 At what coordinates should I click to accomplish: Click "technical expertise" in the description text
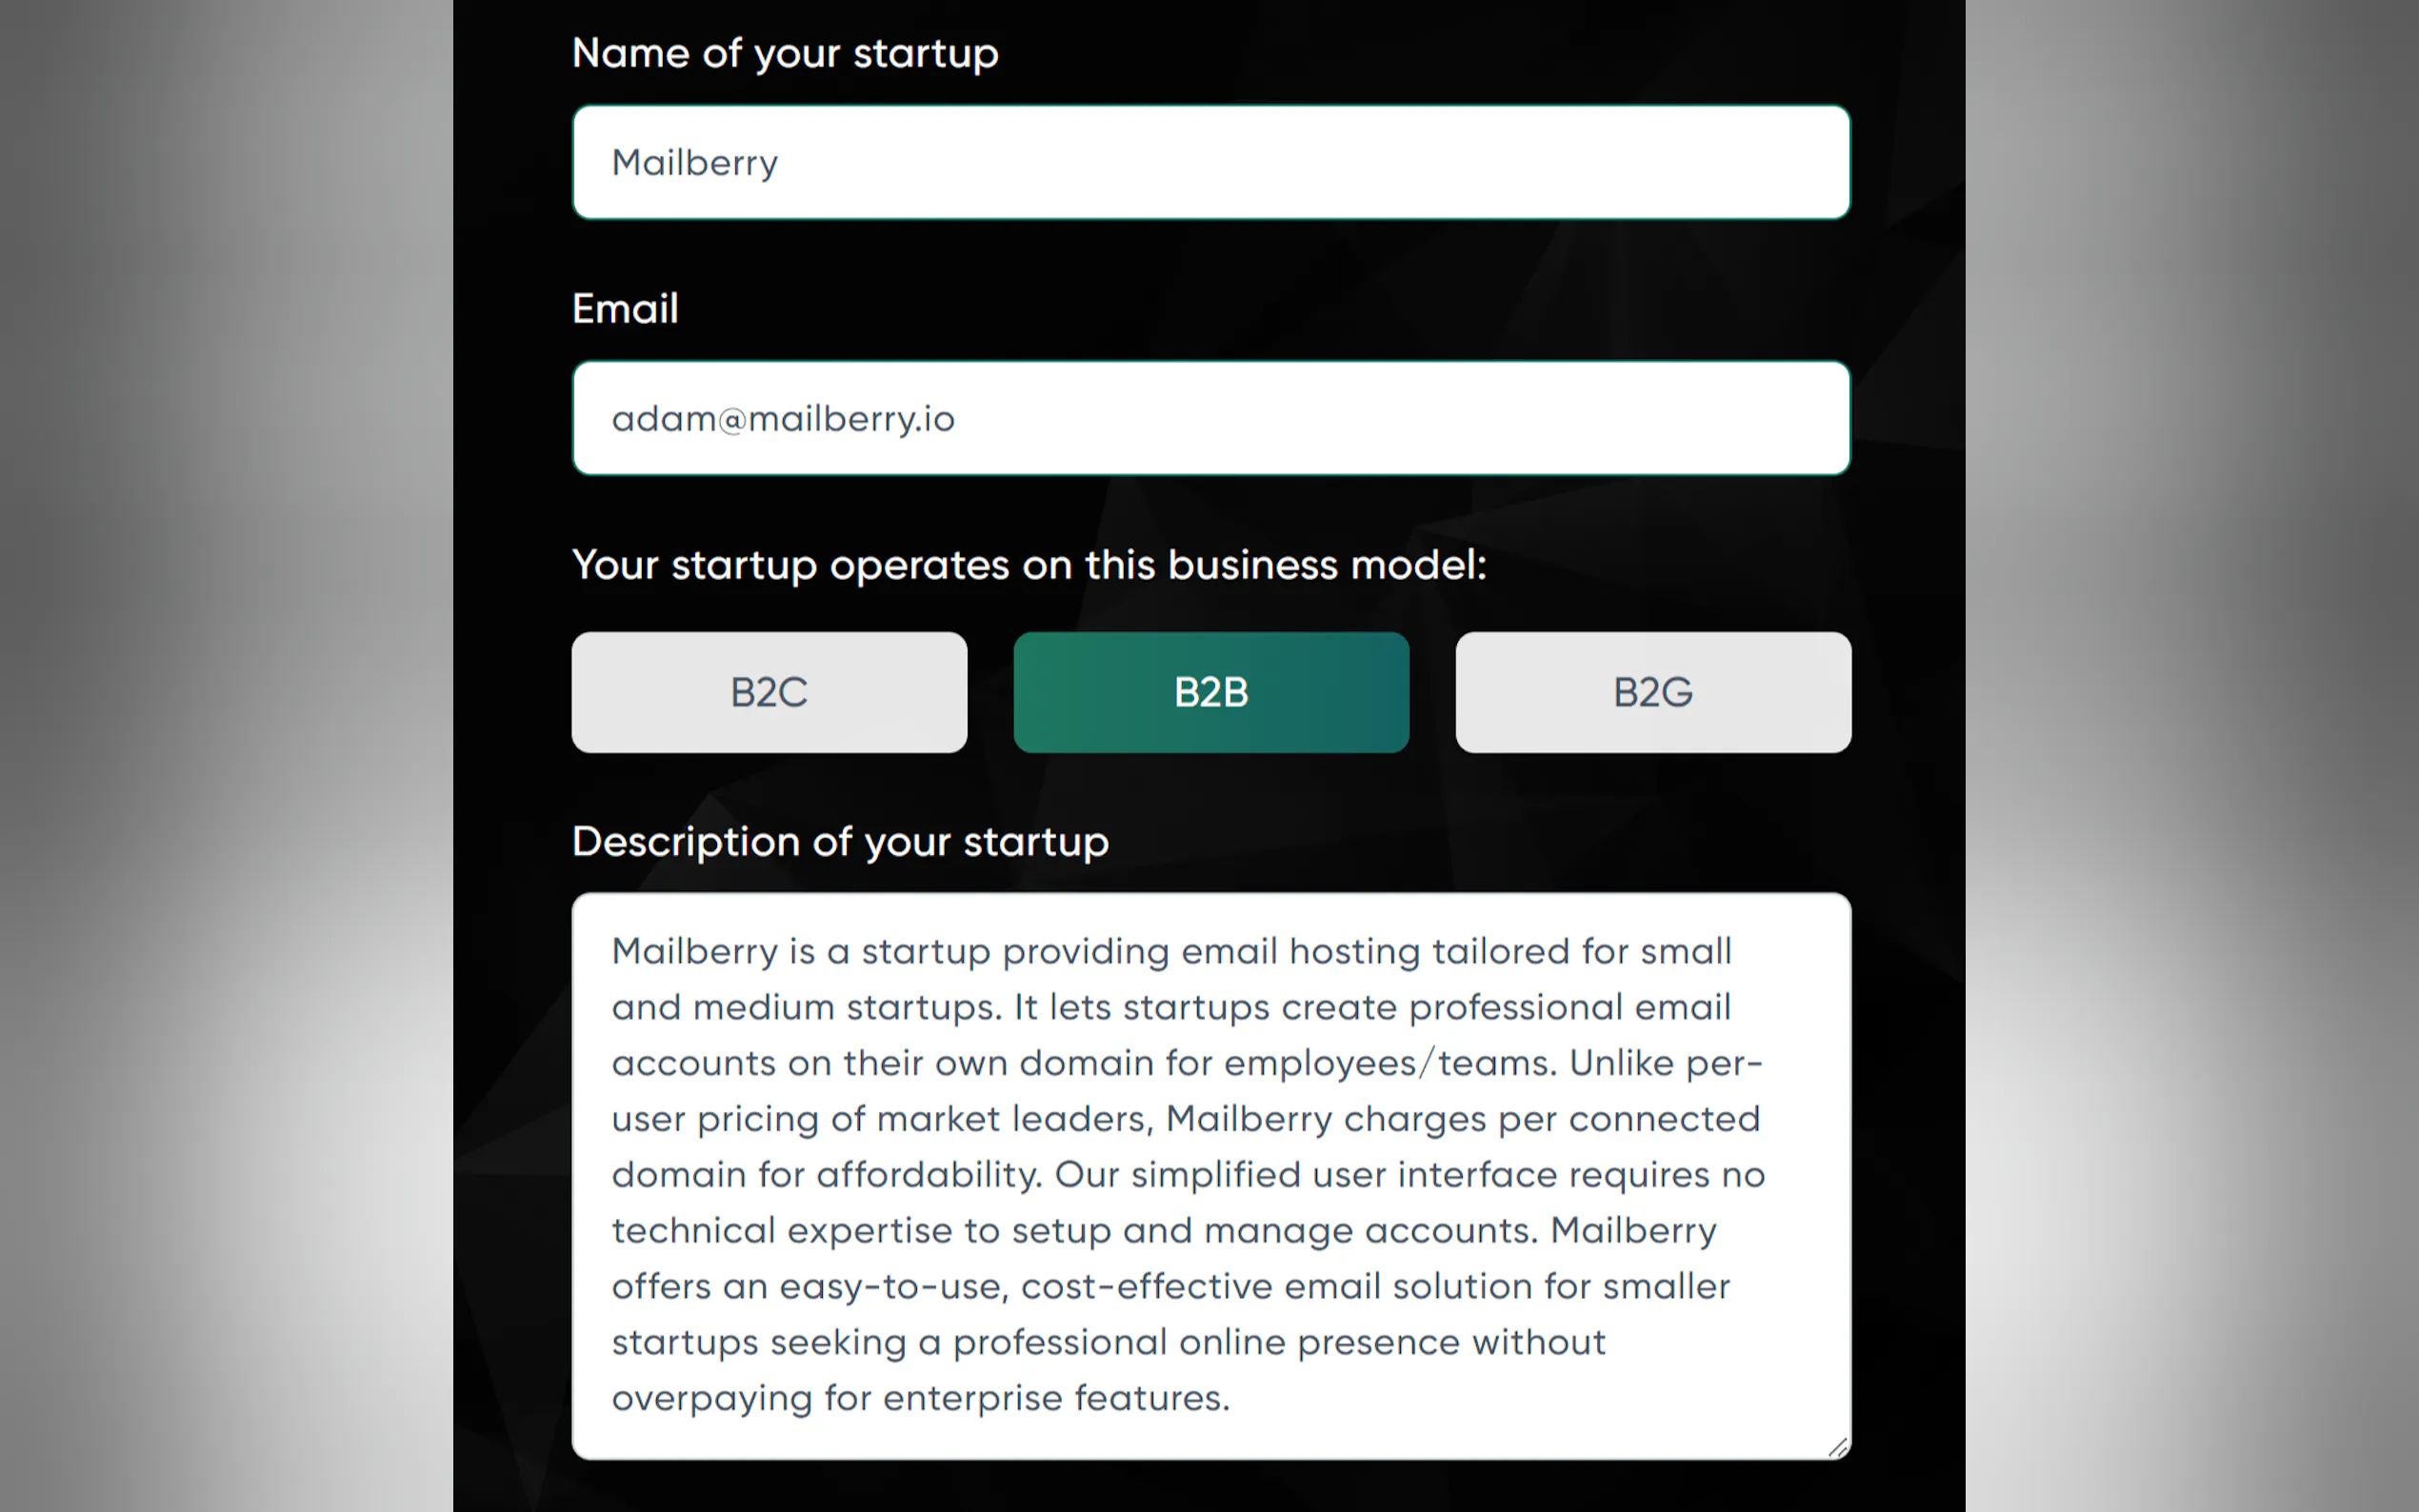(x=782, y=1231)
